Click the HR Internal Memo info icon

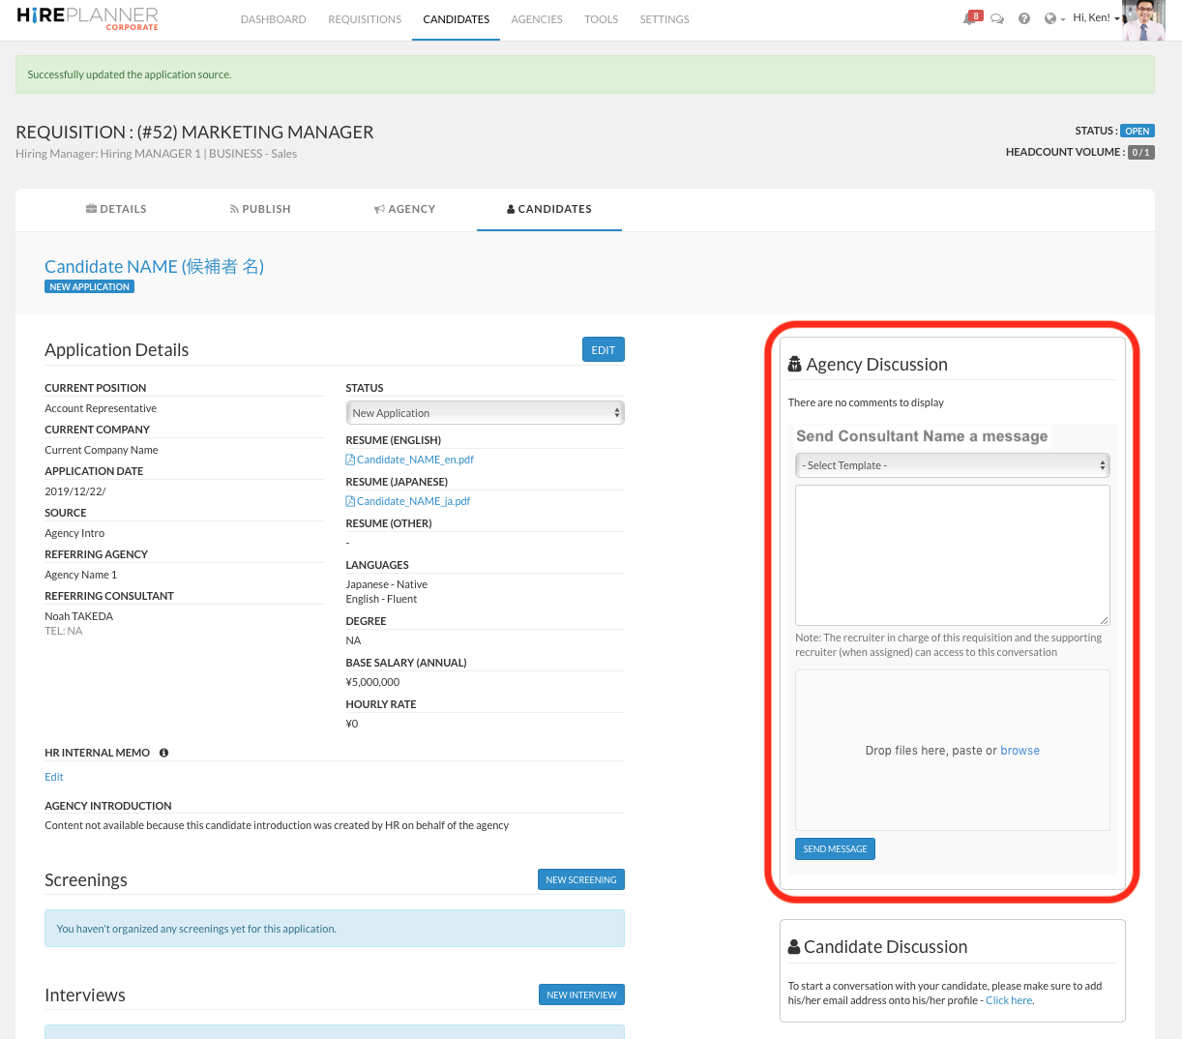coord(163,753)
